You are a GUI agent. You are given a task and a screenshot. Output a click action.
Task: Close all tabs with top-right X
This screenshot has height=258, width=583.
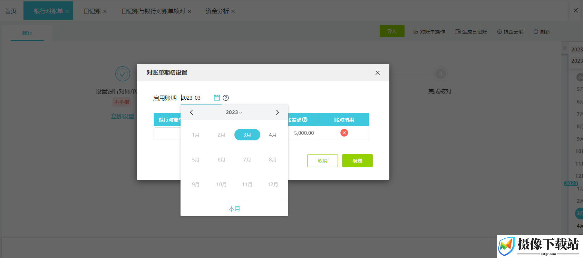[576, 10]
